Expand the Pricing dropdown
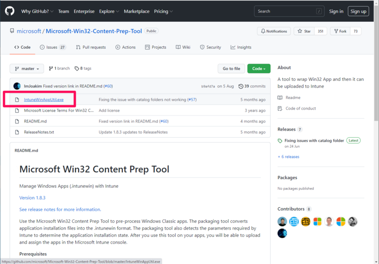Image resolution: width=379 pixels, height=264 pixels. coord(163,11)
